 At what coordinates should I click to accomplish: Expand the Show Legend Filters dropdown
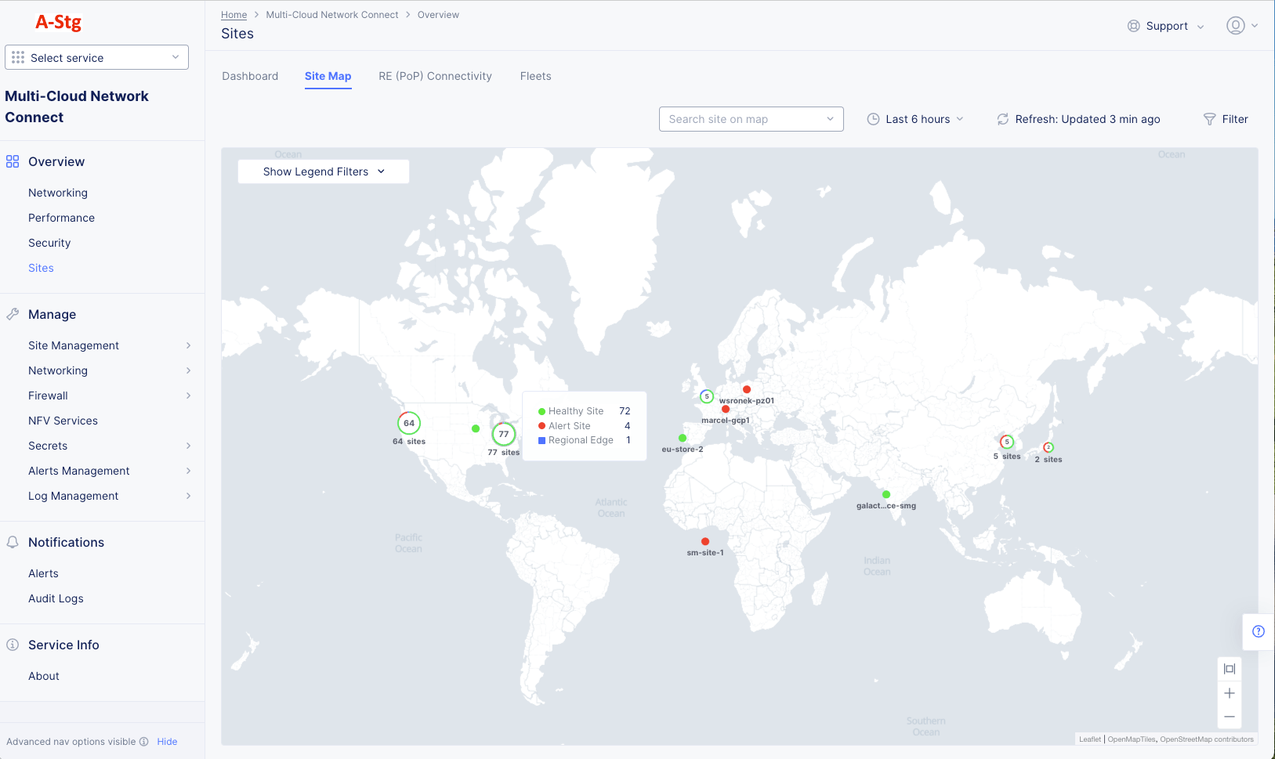point(322,171)
